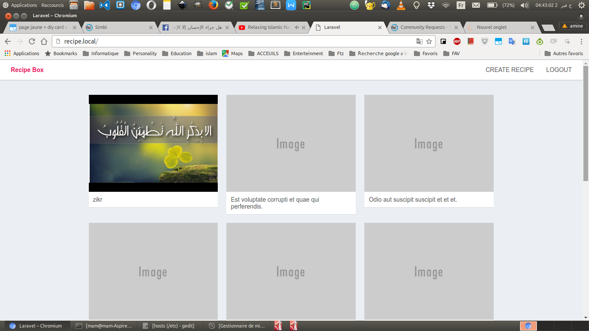Expand the ACCEUILS bookmarks folder
The width and height of the screenshot is (589, 331).
pos(263,53)
